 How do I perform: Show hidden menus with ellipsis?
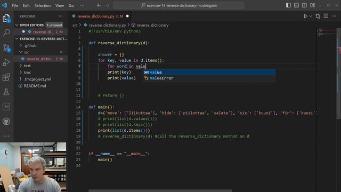tap(82, 5)
